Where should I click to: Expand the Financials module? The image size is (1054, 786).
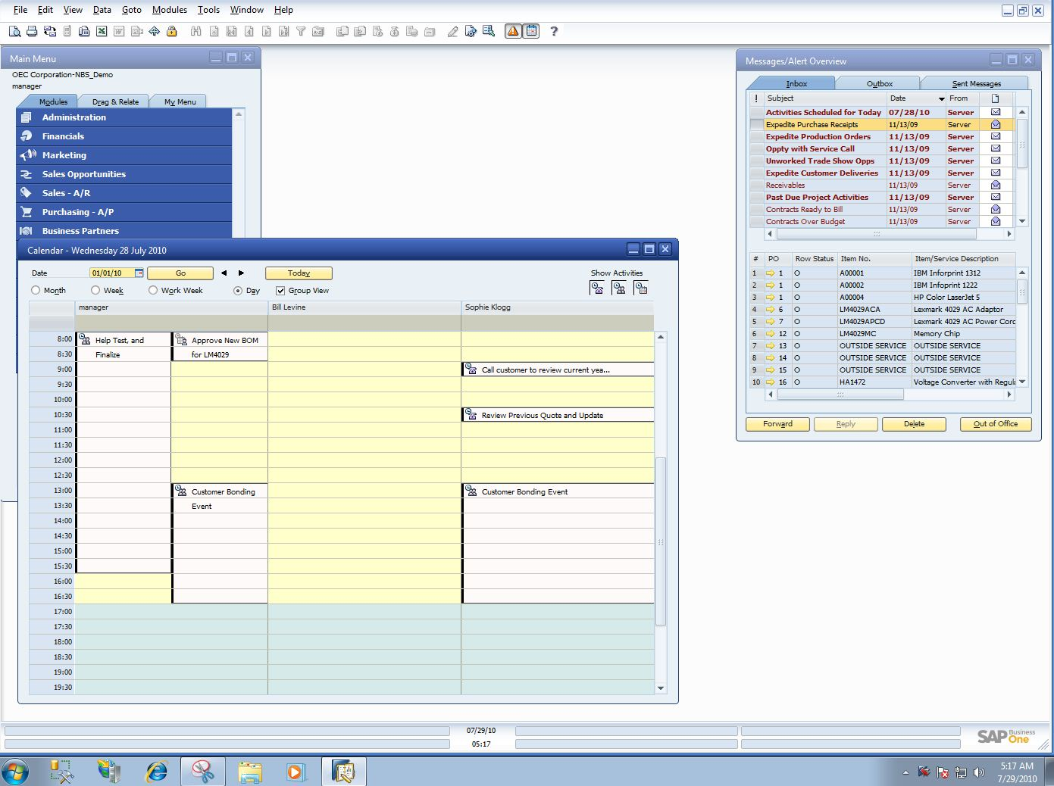[x=63, y=136]
